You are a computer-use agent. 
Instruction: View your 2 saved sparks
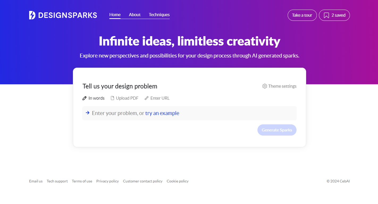click(x=334, y=15)
